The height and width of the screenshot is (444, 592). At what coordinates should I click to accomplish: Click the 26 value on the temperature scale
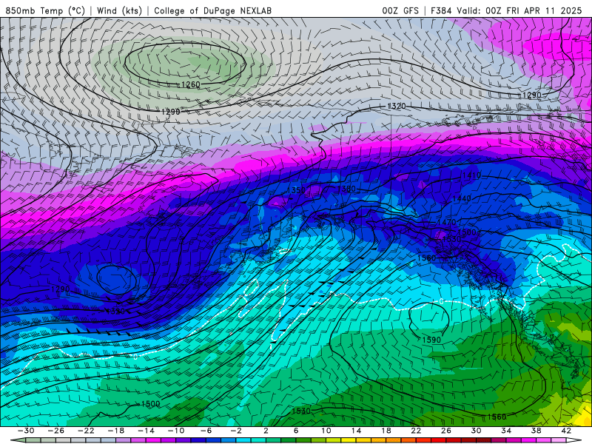[x=446, y=431]
